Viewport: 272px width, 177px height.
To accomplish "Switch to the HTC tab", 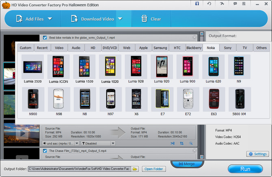I will point(177,48).
